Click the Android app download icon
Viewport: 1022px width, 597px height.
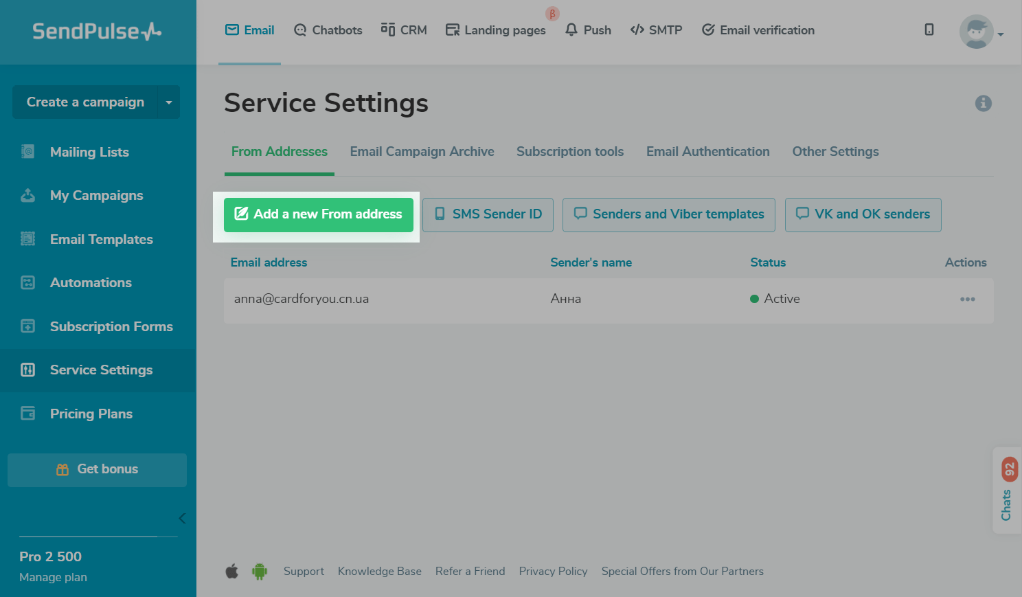pyautogui.click(x=260, y=571)
